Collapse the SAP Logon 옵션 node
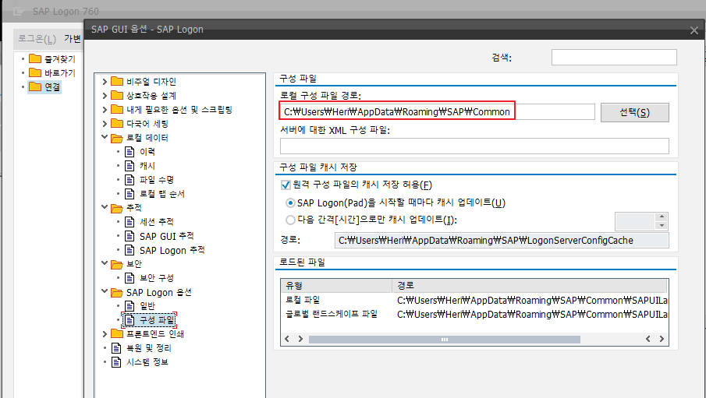The width and height of the screenshot is (706, 398). click(105, 291)
